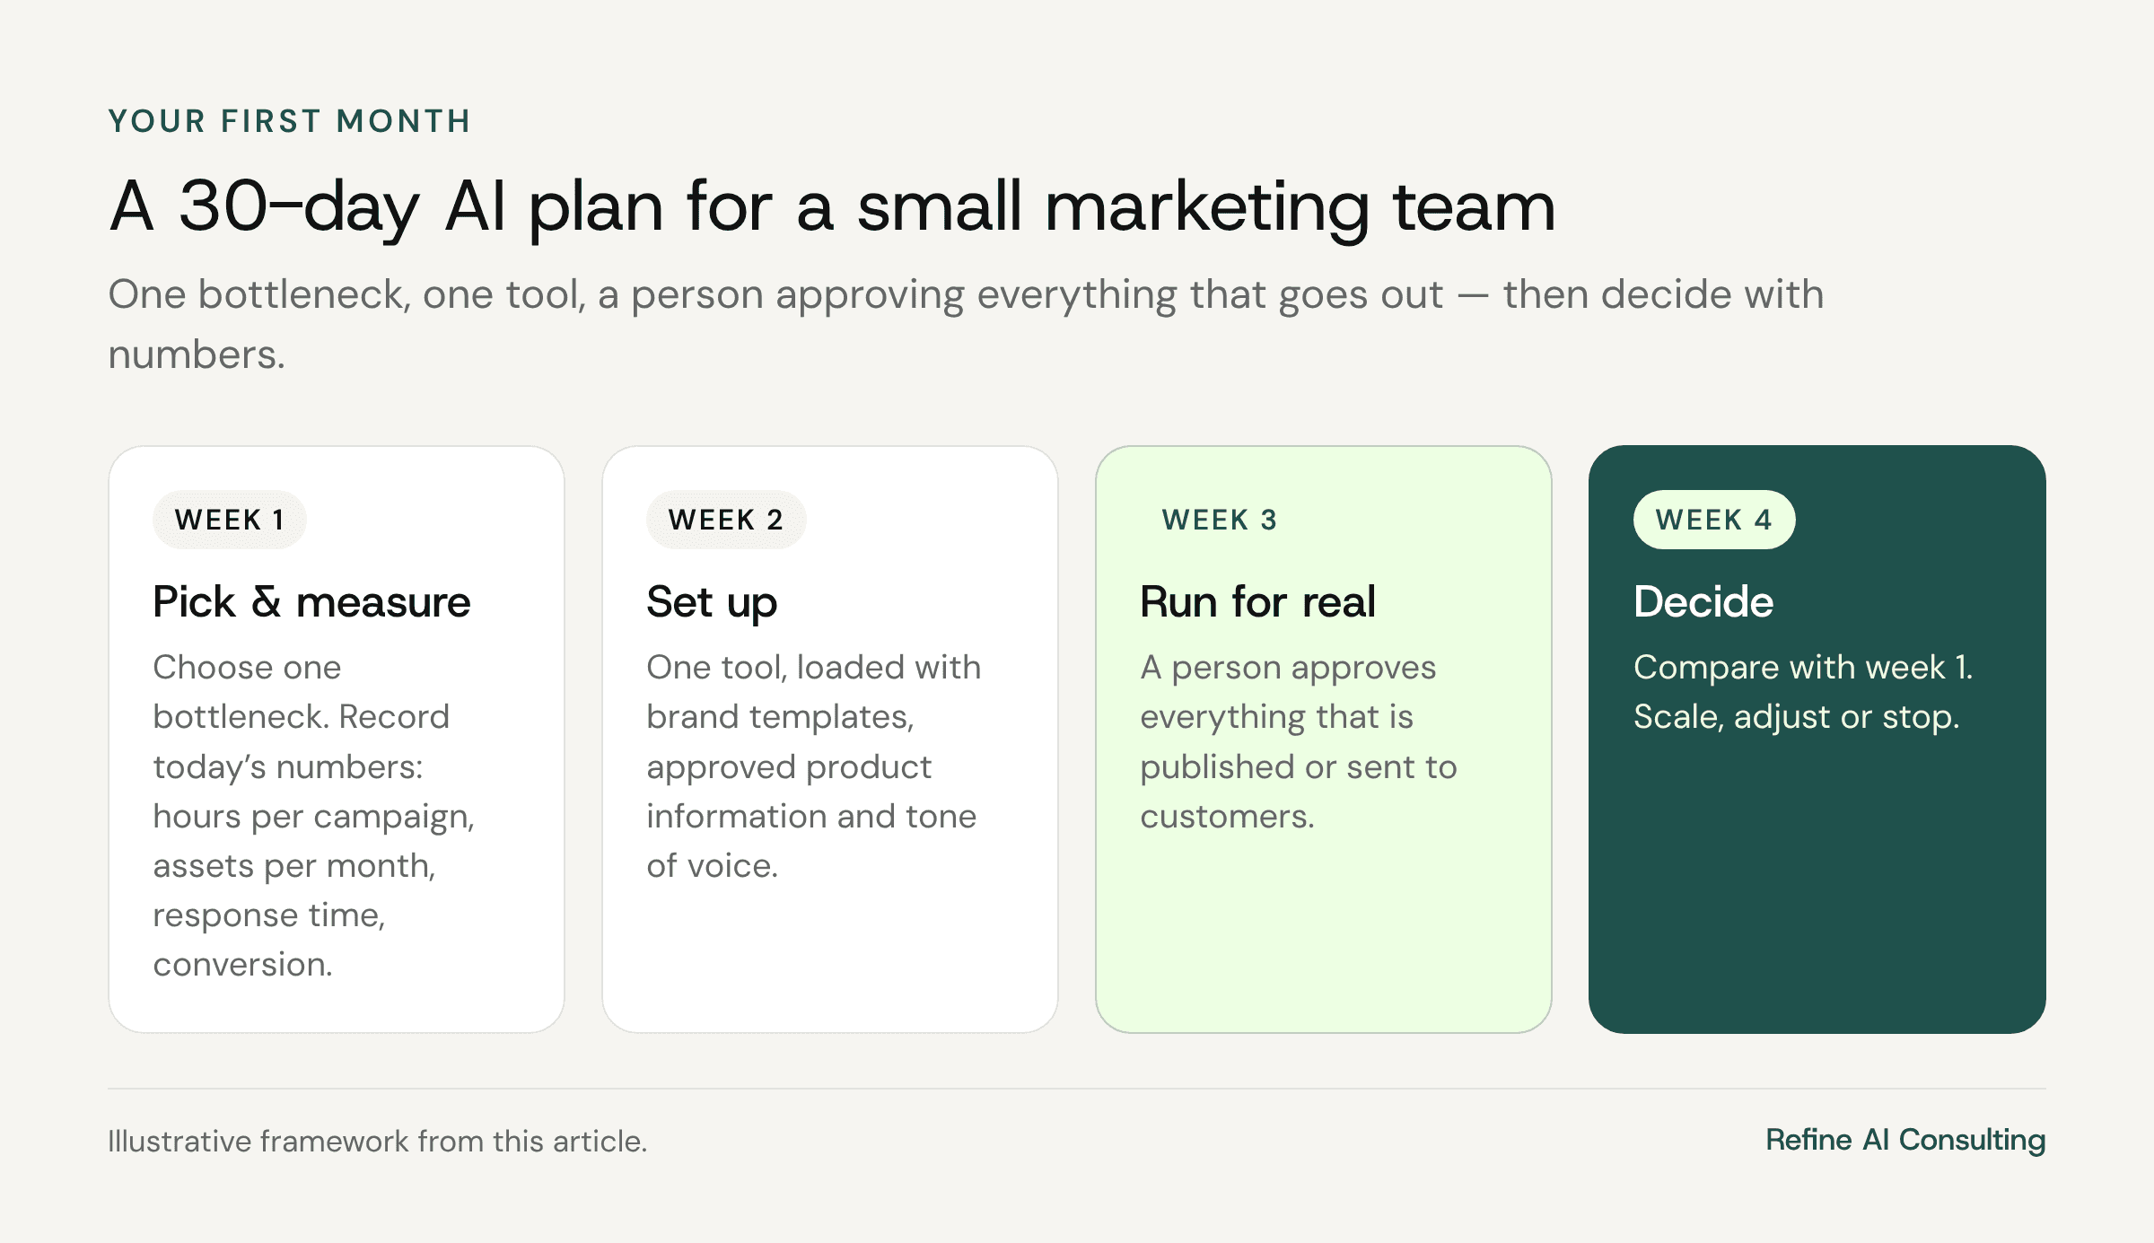Click the 'A person approves everything' description
The height and width of the screenshot is (1243, 2154).
[1299, 741]
